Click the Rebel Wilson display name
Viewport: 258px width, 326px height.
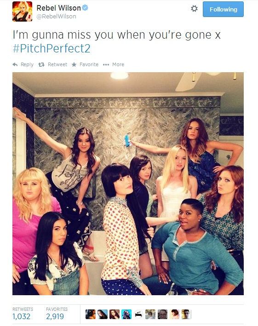click(58, 8)
